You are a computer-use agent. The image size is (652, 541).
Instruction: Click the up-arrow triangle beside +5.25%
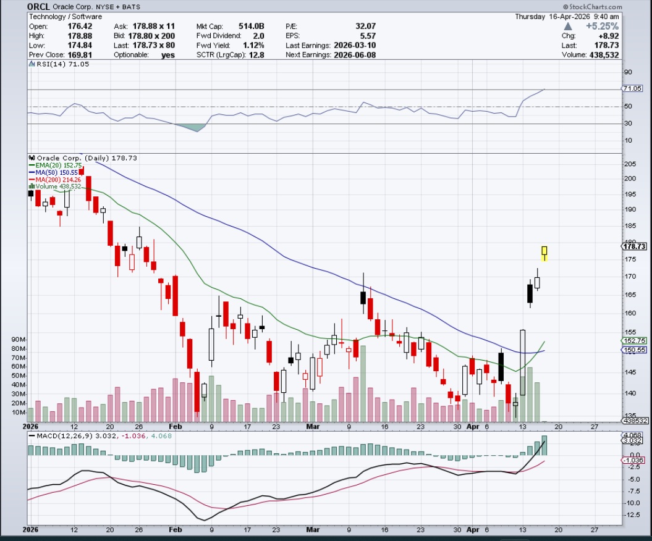point(567,26)
